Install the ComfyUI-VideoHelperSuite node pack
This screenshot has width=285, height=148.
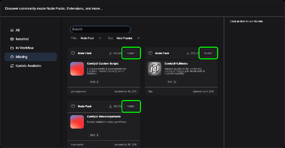click(131, 106)
